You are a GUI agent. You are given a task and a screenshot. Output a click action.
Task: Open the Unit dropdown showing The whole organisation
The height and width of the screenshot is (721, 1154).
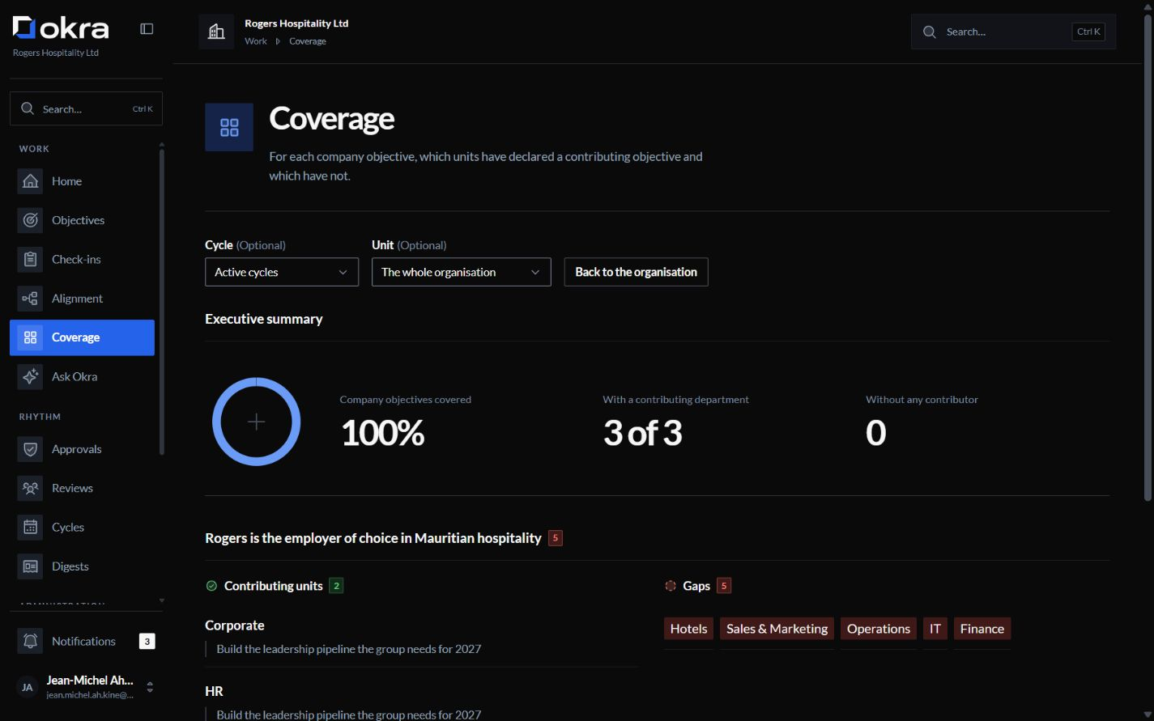pos(462,272)
